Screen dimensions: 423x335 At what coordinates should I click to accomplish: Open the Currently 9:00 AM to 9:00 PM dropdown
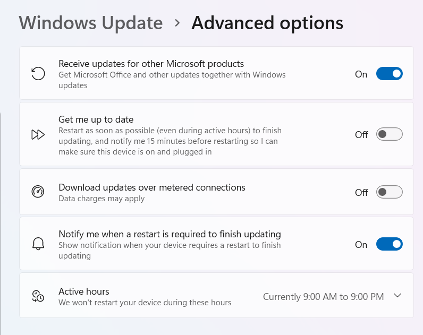323,297
